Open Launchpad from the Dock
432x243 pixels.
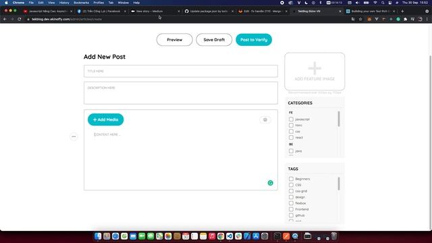click(107, 236)
